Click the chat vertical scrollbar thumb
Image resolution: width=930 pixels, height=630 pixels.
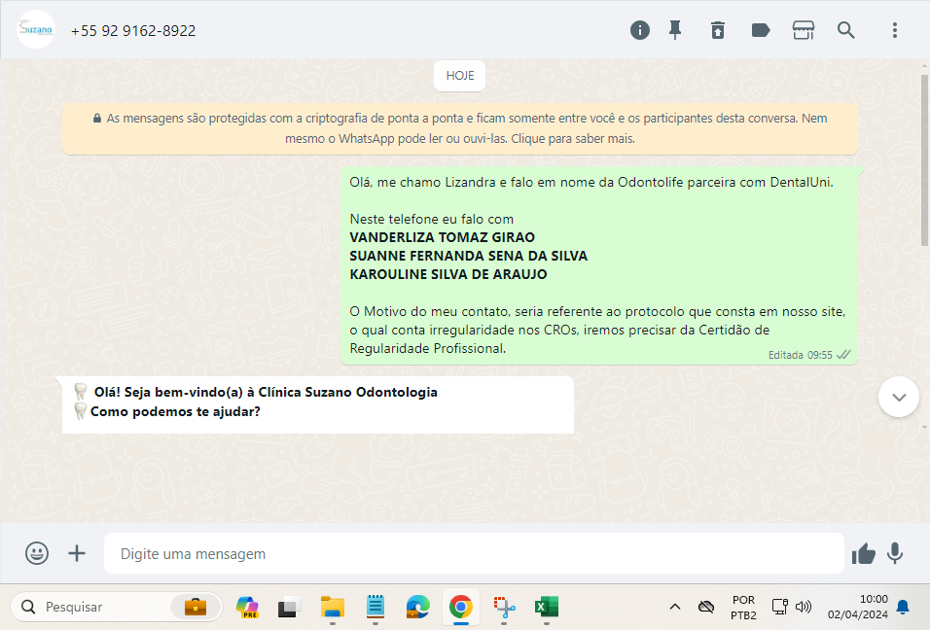(925, 160)
